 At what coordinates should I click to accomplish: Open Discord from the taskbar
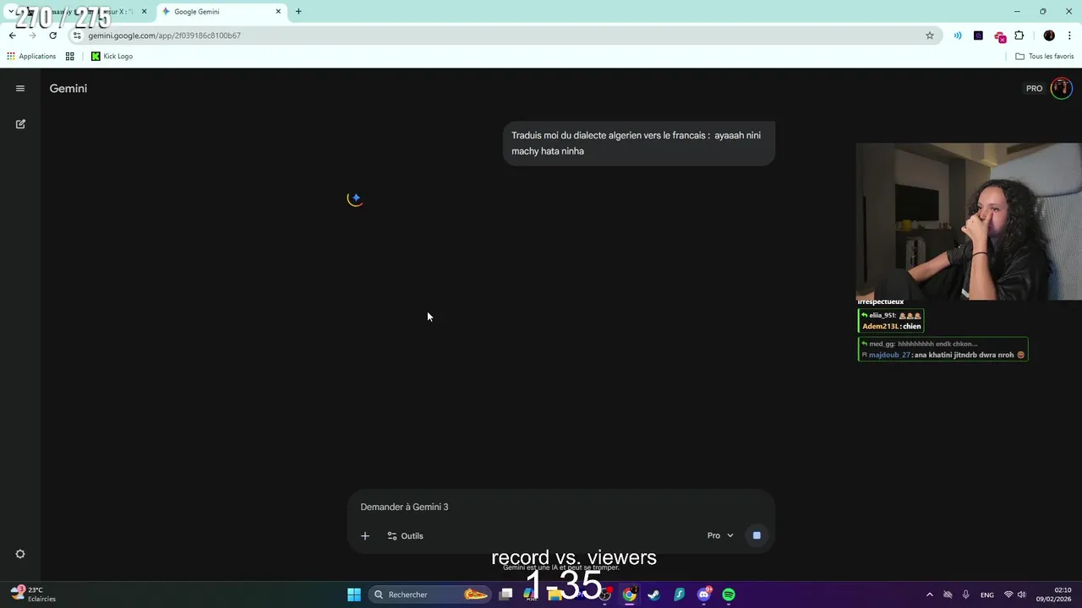pos(703,594)
